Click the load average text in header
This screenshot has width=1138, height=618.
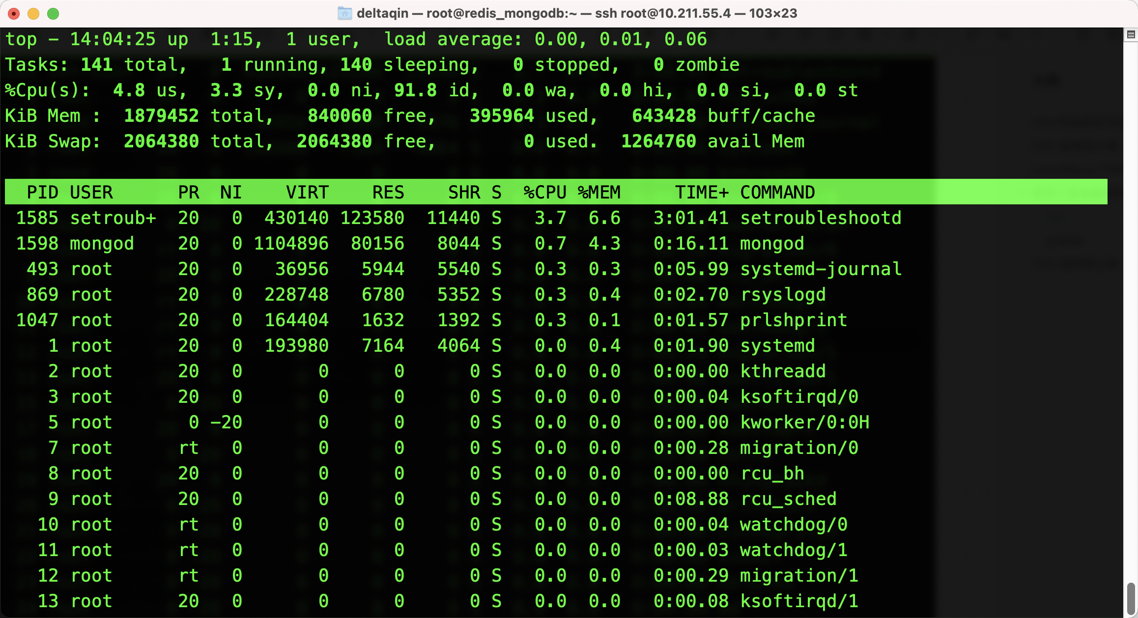point(453,39)
